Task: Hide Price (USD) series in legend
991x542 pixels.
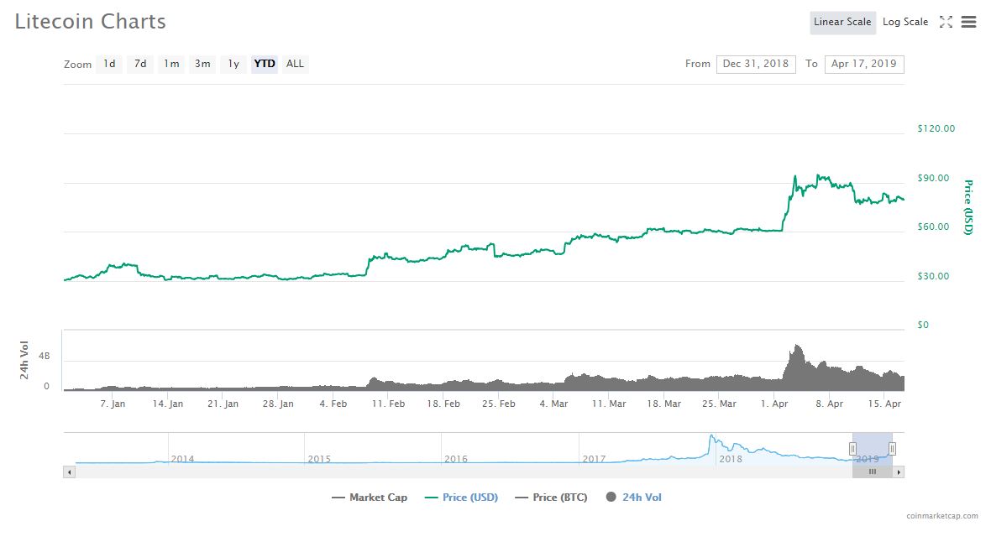Action: [x=461, y=498]
